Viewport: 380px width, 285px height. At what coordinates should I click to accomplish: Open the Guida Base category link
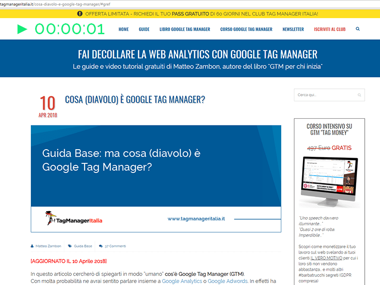point(83,246)
